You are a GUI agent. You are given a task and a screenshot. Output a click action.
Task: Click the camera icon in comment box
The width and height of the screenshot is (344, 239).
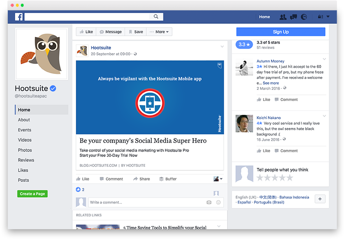click(209, 202)
